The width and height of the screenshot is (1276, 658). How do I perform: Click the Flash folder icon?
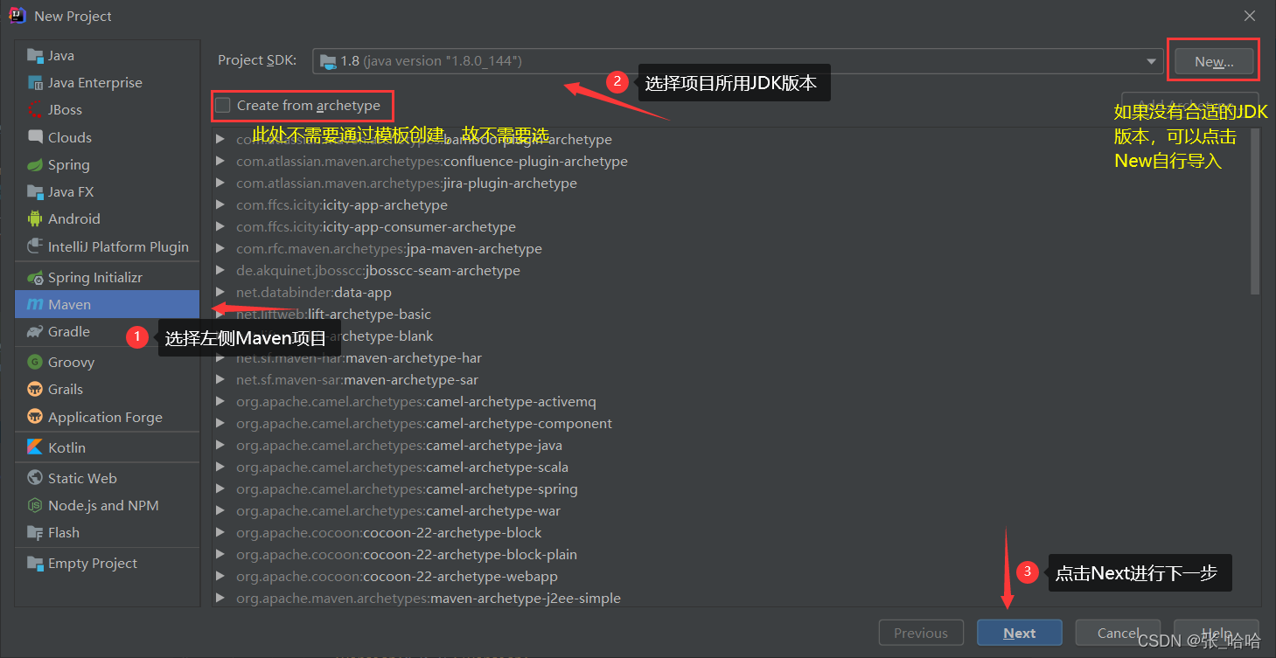[x=35, y=533]
